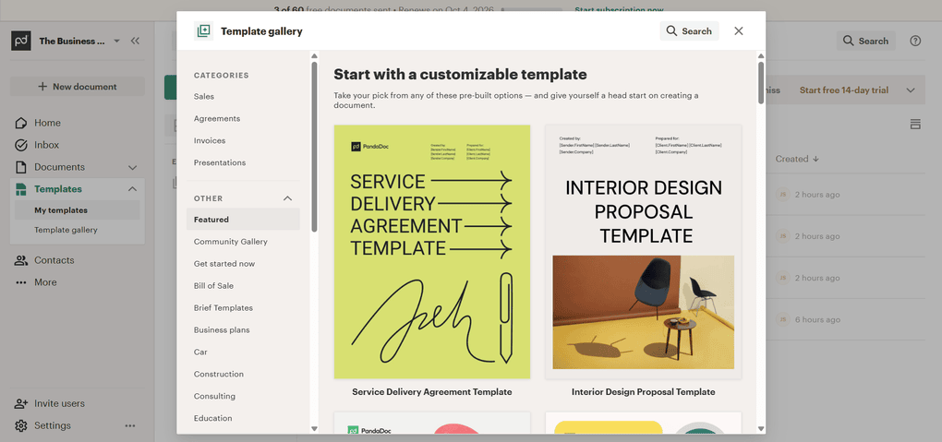Open the Community Gallery category
942x442 pixels.
(x=231, y=242)
